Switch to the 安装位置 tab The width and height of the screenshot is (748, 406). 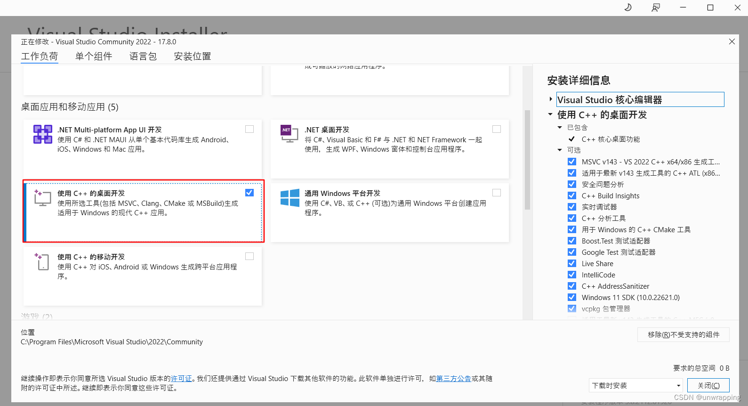[193, 57]
